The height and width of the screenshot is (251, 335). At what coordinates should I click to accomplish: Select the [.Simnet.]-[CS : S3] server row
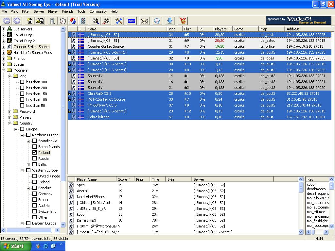click(x=200, y=58)
